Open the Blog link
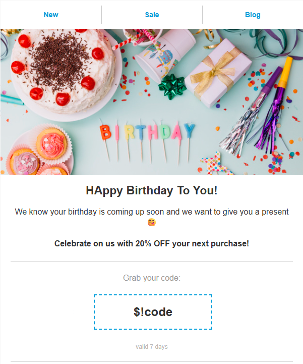Screen dimensions: 303x364 pos(253,15)
